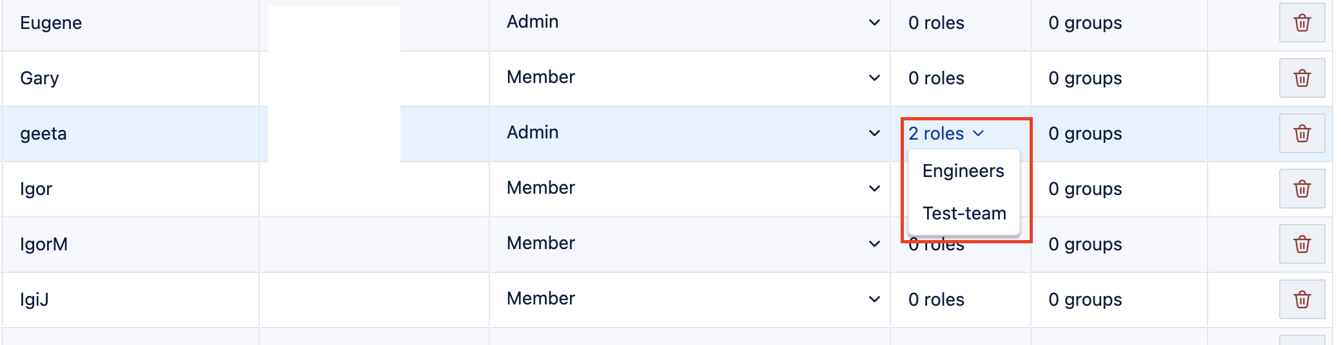Image resolution: width=1341 pixels, height=345 pixels.
Task: Click IgiJ's 0 roles text
Action: pos(936,300)
